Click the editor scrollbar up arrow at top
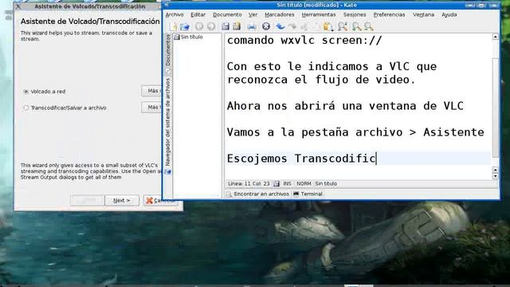Screen dimensions: 510x287 (x=495, y=37)
